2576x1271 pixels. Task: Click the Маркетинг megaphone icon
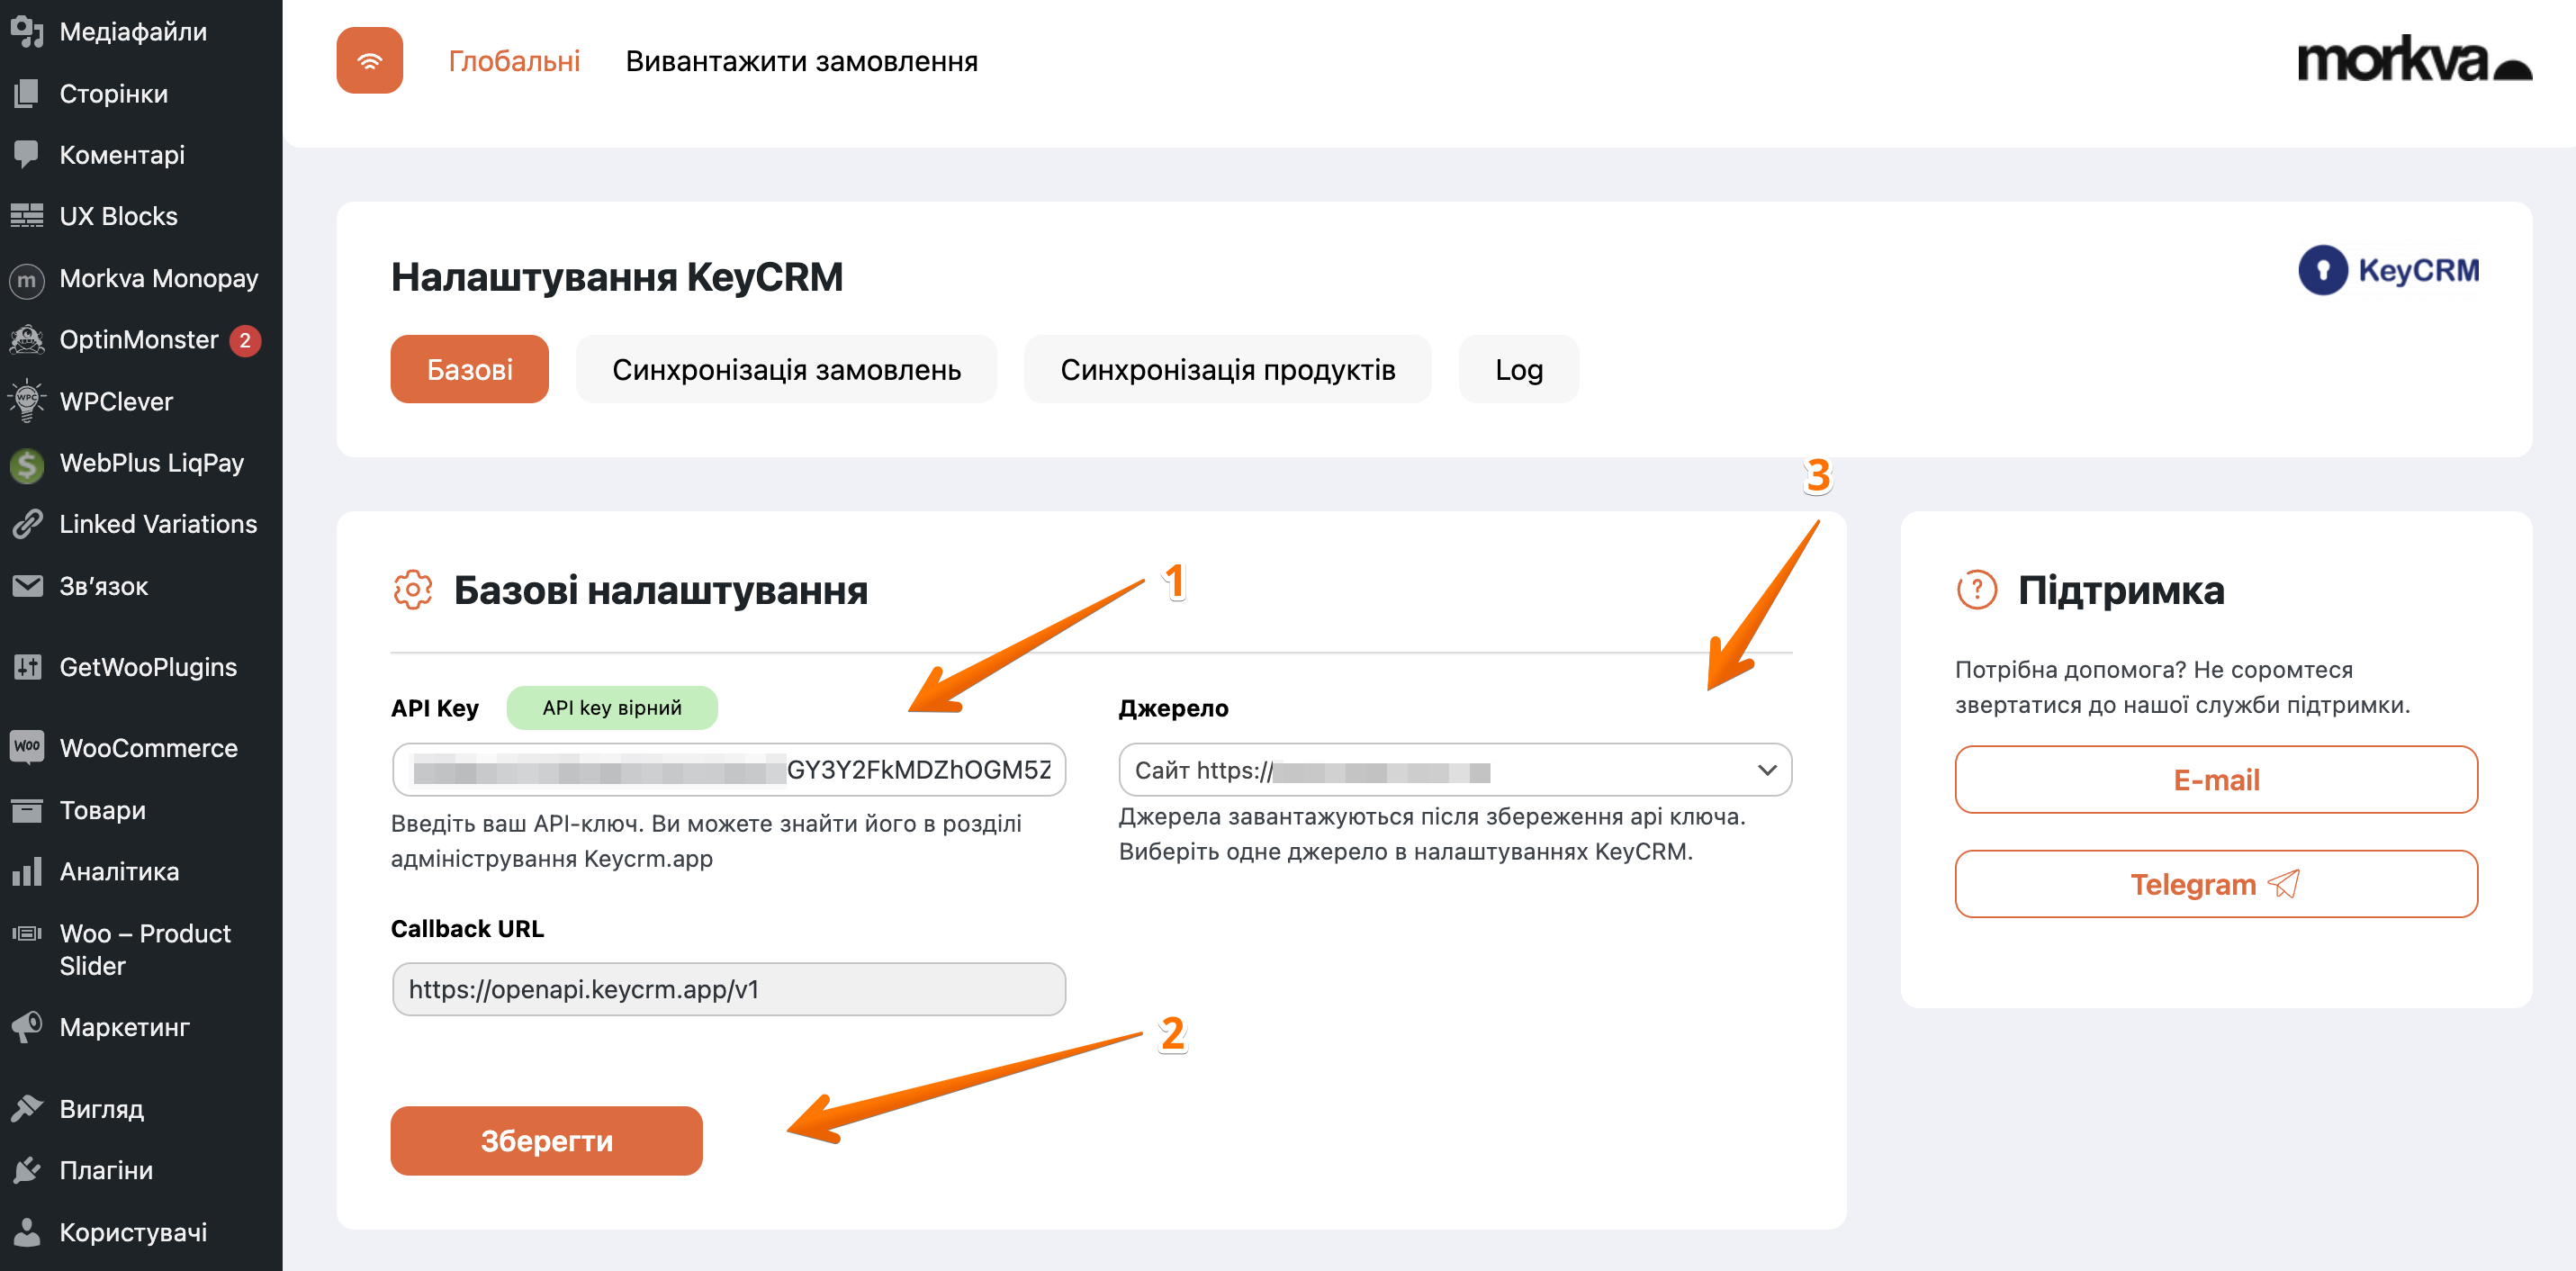(27, 1027)
